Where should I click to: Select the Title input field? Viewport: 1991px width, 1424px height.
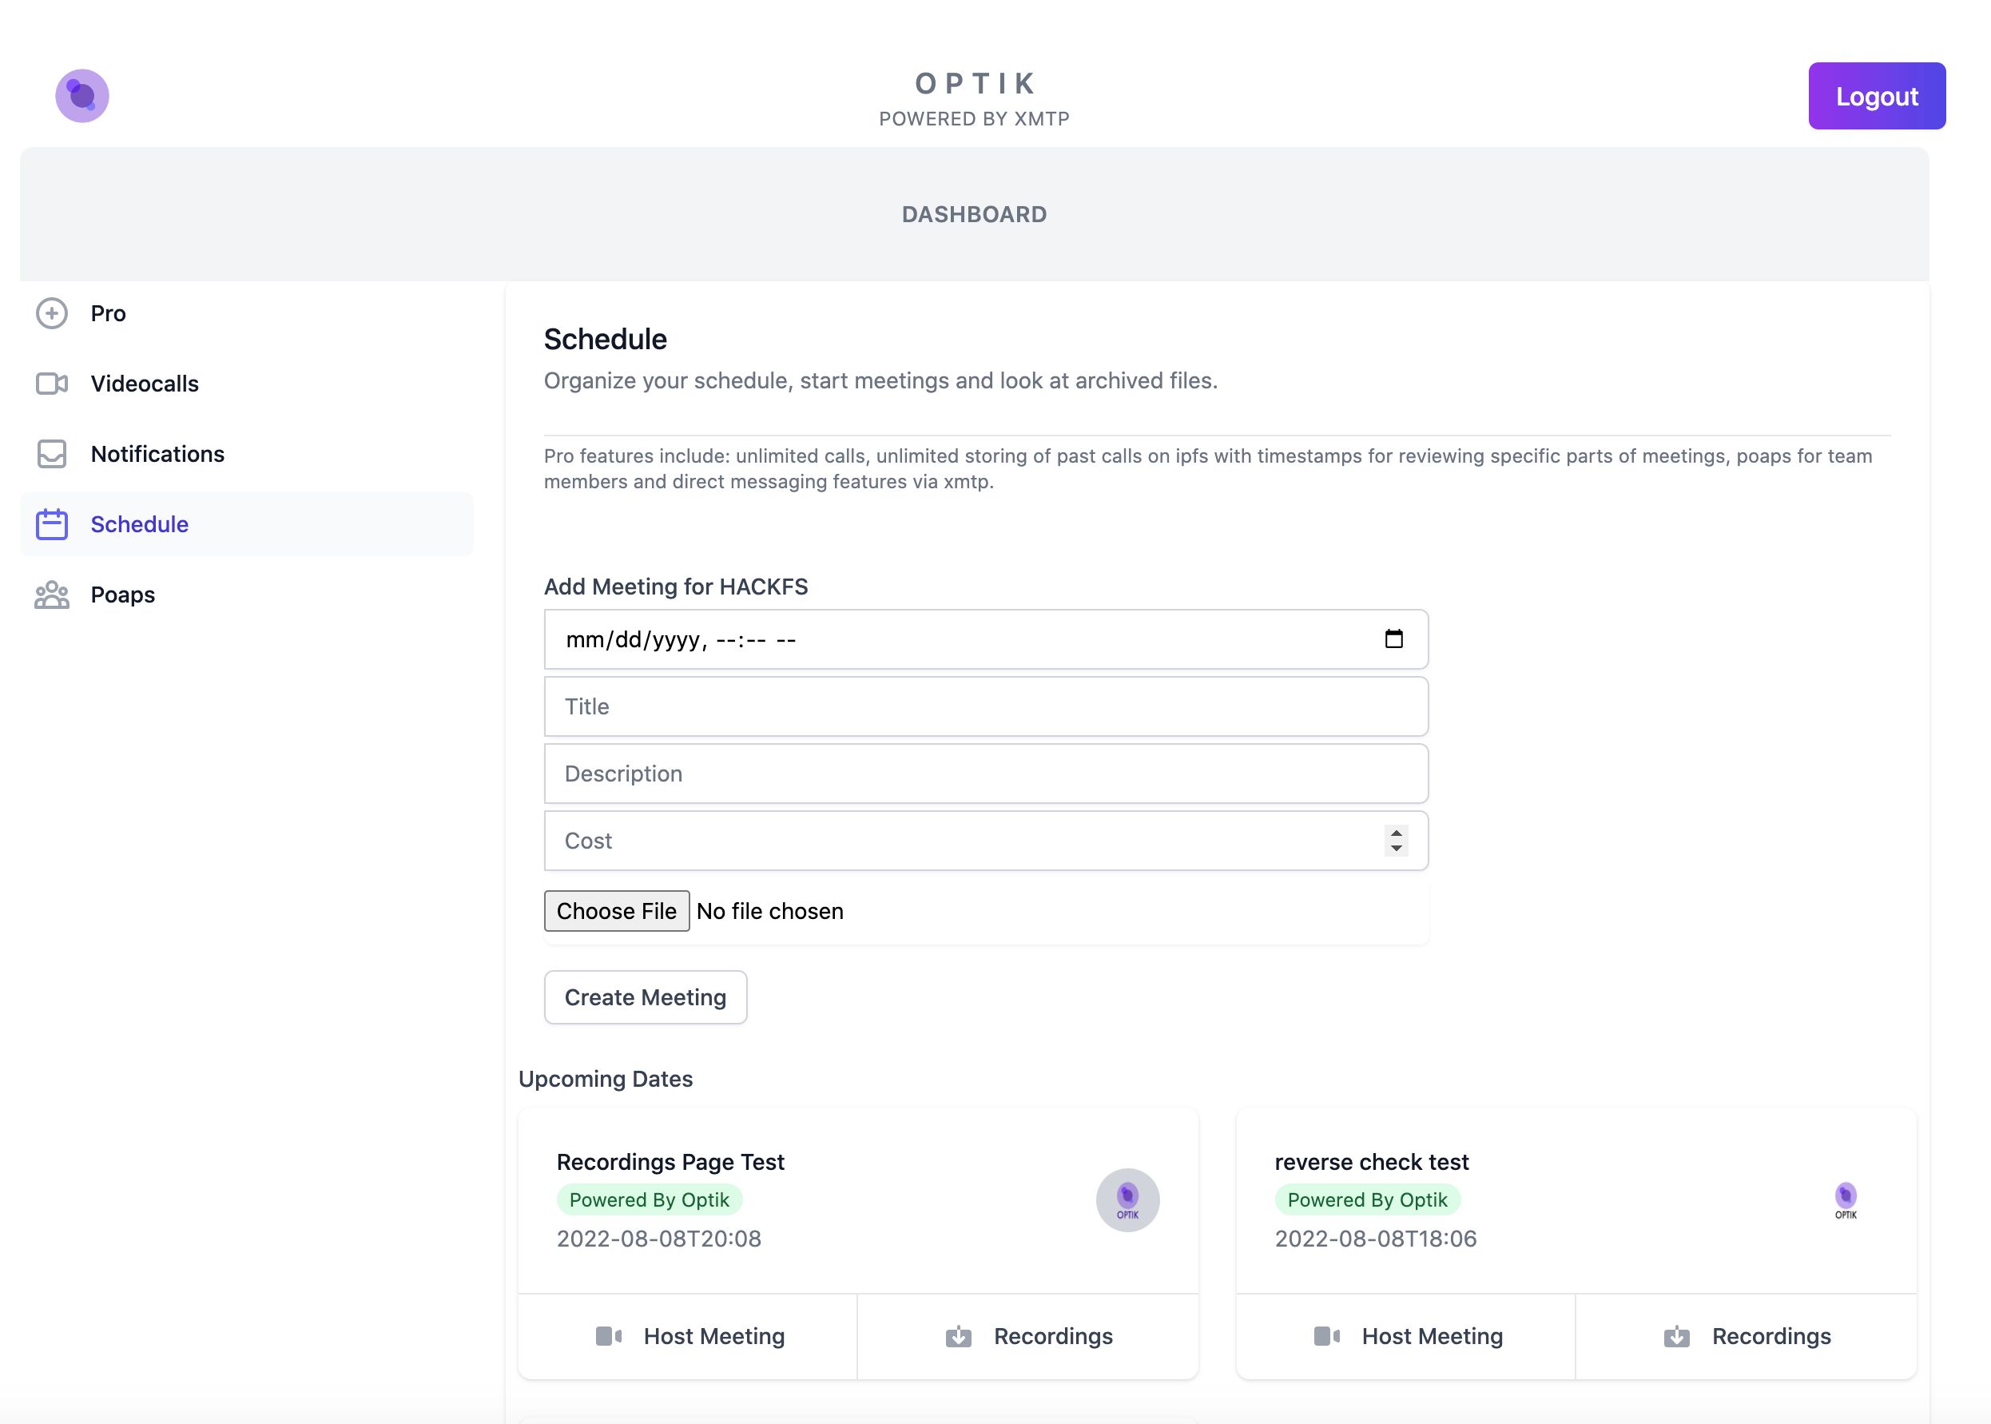984,706
